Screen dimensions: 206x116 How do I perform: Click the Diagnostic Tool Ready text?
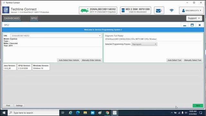click(114, 36)
